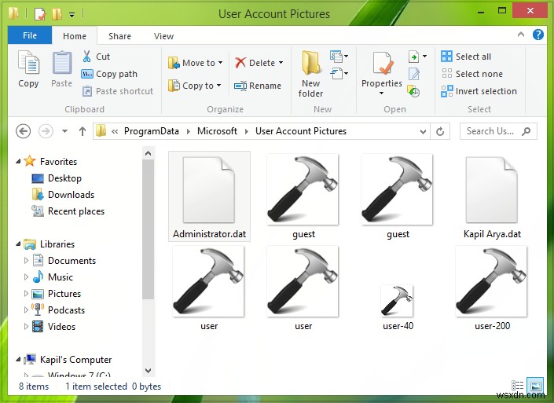Go up one folder level
This screenshot has width=554, height=403.
(83, 131)
